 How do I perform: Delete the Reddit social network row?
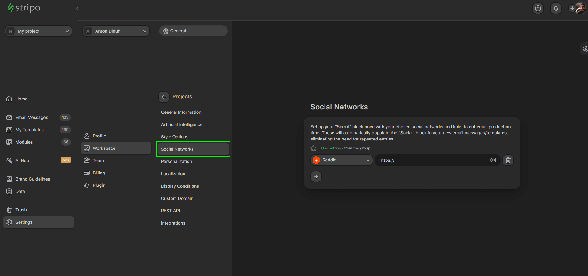tap(508, 160)
